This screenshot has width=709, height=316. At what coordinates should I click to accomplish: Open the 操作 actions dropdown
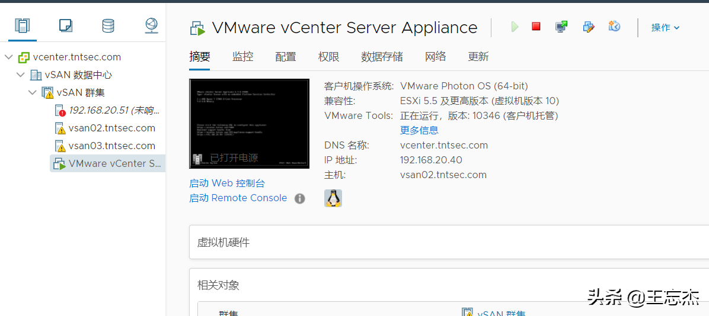pyautogui.click(x=665, y=28)
